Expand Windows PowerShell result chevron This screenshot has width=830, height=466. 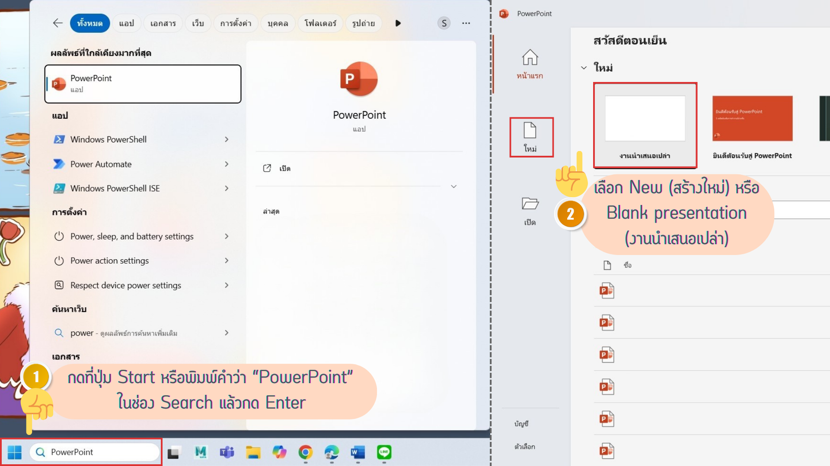click(227, 139)
